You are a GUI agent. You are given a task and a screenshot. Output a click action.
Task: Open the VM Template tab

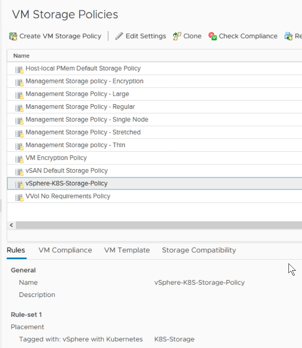127,250
